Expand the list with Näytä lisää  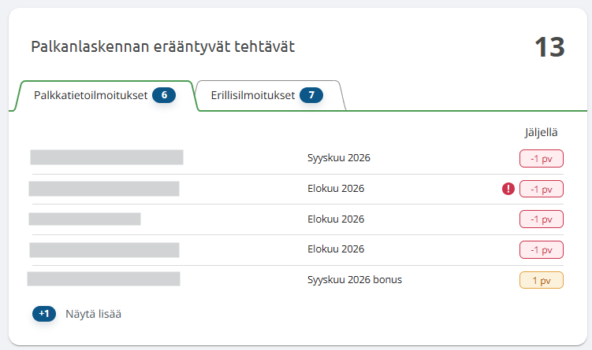coord(93,314)
